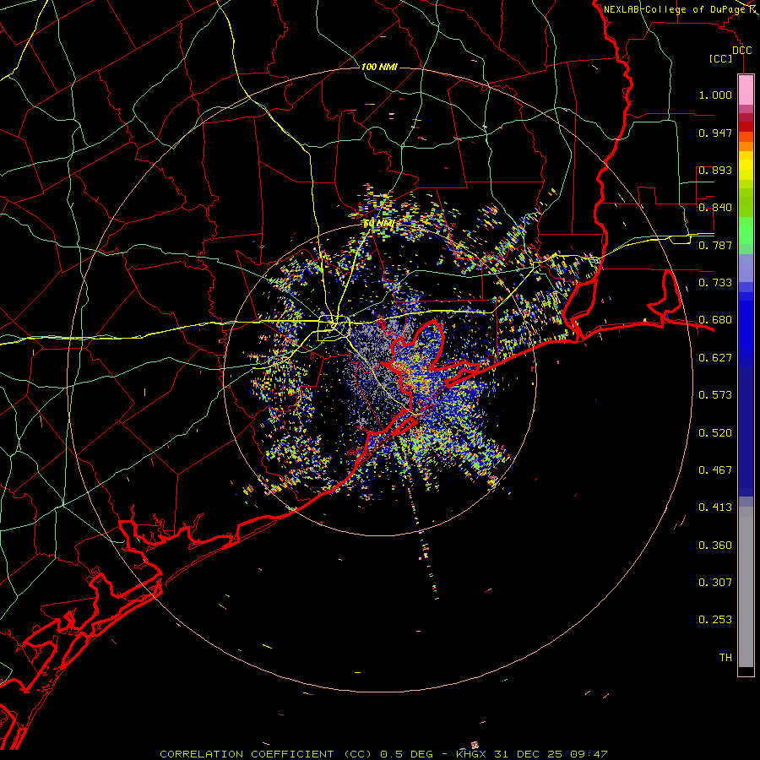This screenshot has height=760, width=760.
Task: Click the 0.520 legend value
Action: coord(715,433)
